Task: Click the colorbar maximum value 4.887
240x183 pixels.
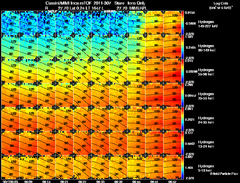Action: (x=189, y=157)
